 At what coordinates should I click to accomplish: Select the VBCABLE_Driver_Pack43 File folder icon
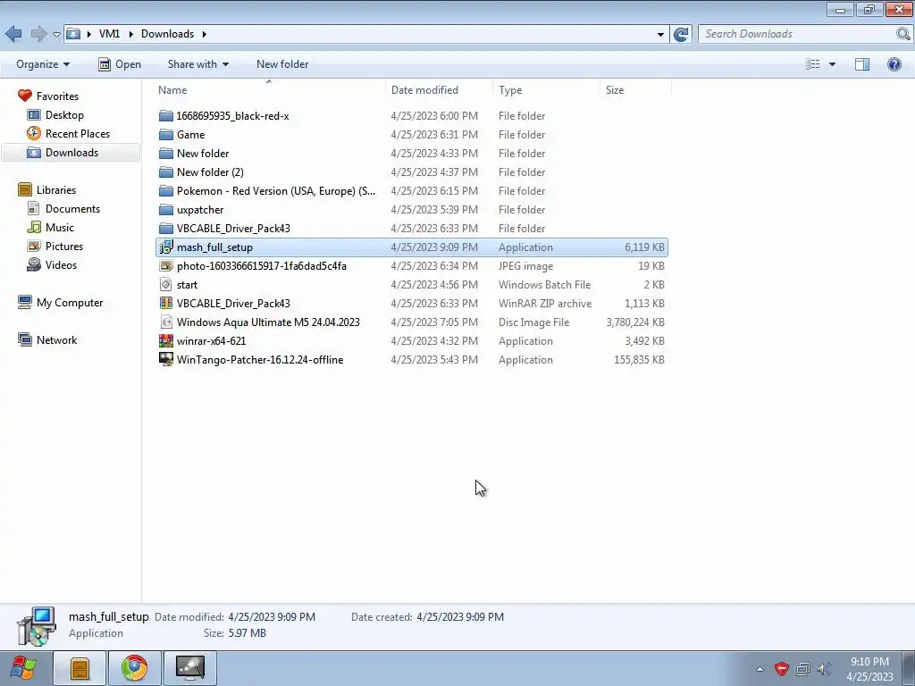166,228
